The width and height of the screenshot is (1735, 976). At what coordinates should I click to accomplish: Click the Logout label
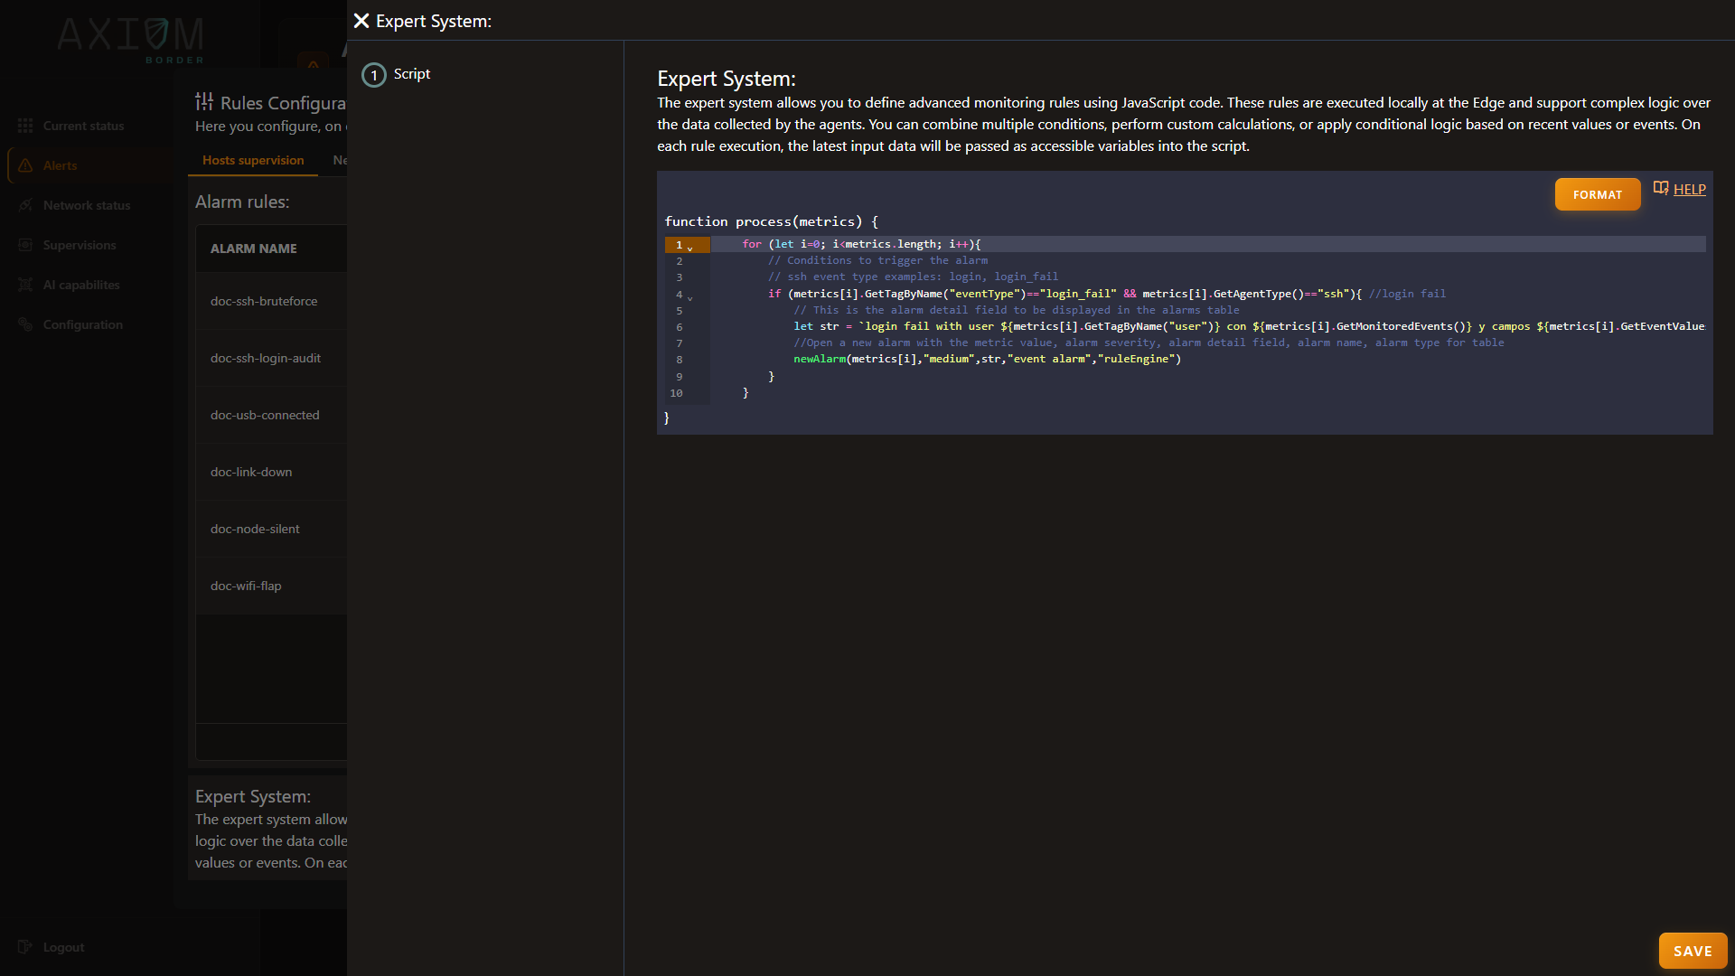pyautogui.click(x=63, y=947)
